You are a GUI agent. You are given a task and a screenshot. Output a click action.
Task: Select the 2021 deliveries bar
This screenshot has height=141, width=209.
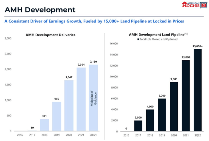(81, 99)
